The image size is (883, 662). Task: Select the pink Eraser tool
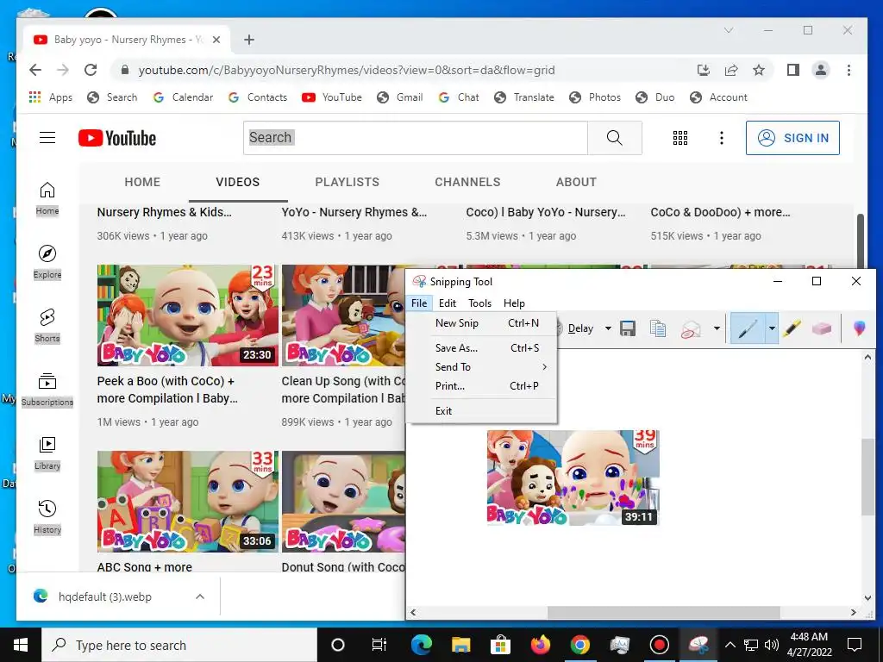[822, 328]
